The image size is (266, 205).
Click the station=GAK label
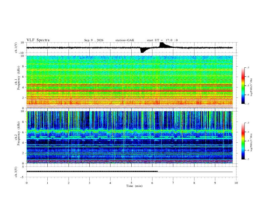pos(125,40)
